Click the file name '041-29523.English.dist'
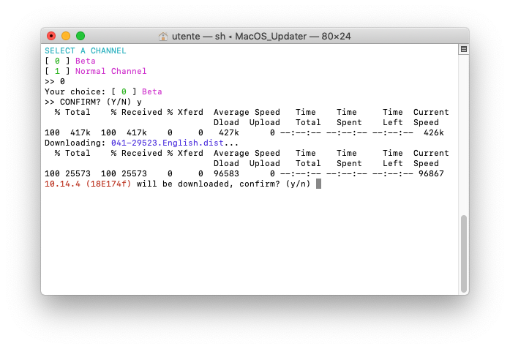The image size is (510, 349). click(x=167, y=143)
